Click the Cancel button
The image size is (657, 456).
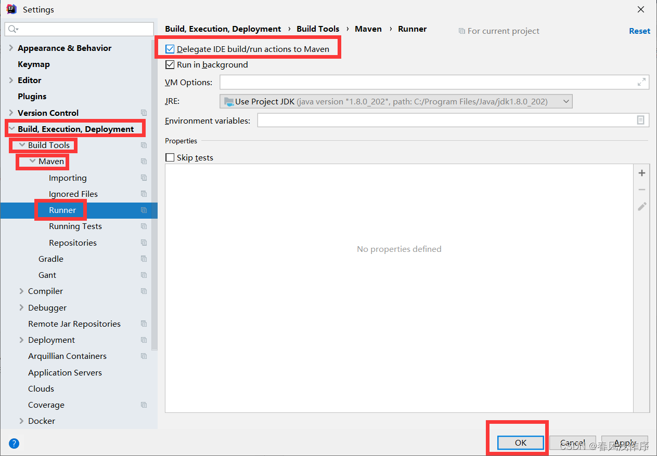[573, 442]
